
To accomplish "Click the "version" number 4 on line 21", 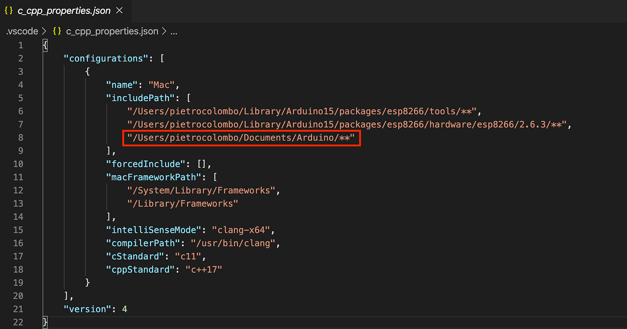I will point(125,309).
